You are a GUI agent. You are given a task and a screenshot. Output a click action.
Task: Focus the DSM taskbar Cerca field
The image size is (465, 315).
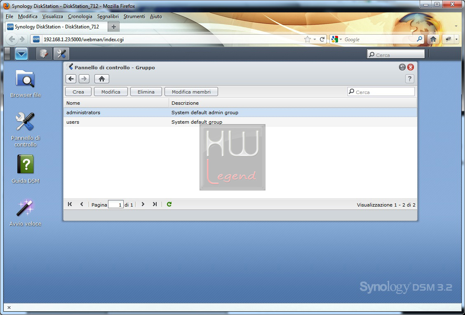(396, 54)
